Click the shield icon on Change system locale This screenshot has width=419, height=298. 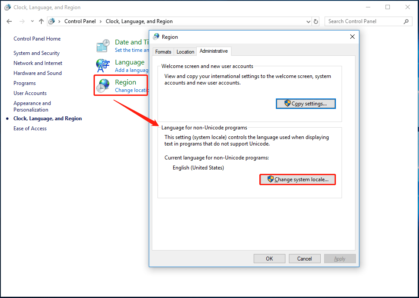coord(271,179)
